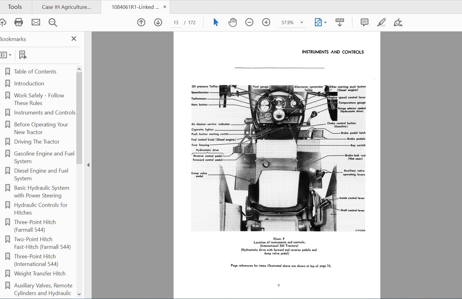Screen dimensions: 462x299
Task: Collapse the side panel using the arrow
Action: [x=88, y=165]
